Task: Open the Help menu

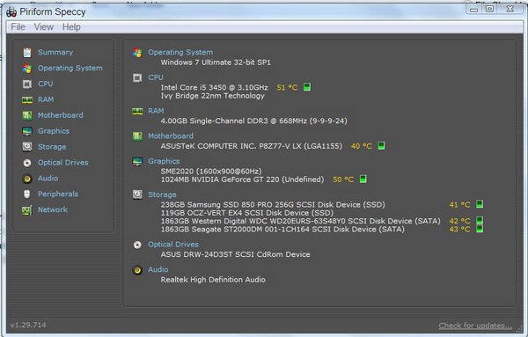Action: (71, 27)
